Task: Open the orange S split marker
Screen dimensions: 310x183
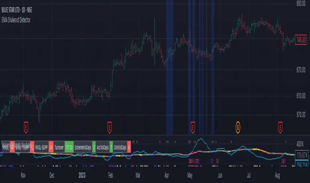Action: click(x=238, y=127)
